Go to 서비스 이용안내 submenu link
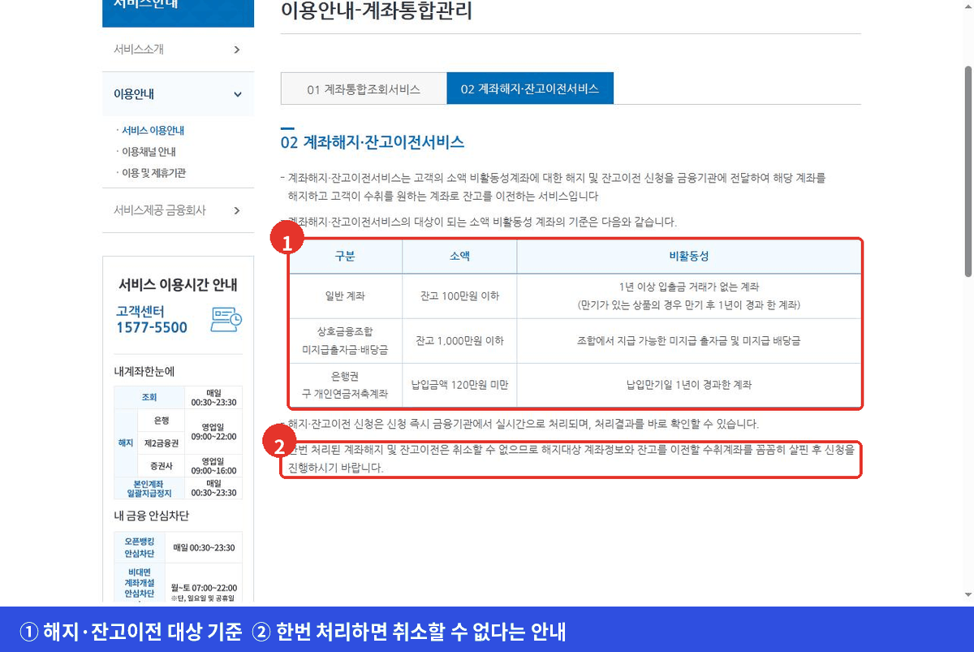This screenshot has width=974, height=652. tap(153, 130)
